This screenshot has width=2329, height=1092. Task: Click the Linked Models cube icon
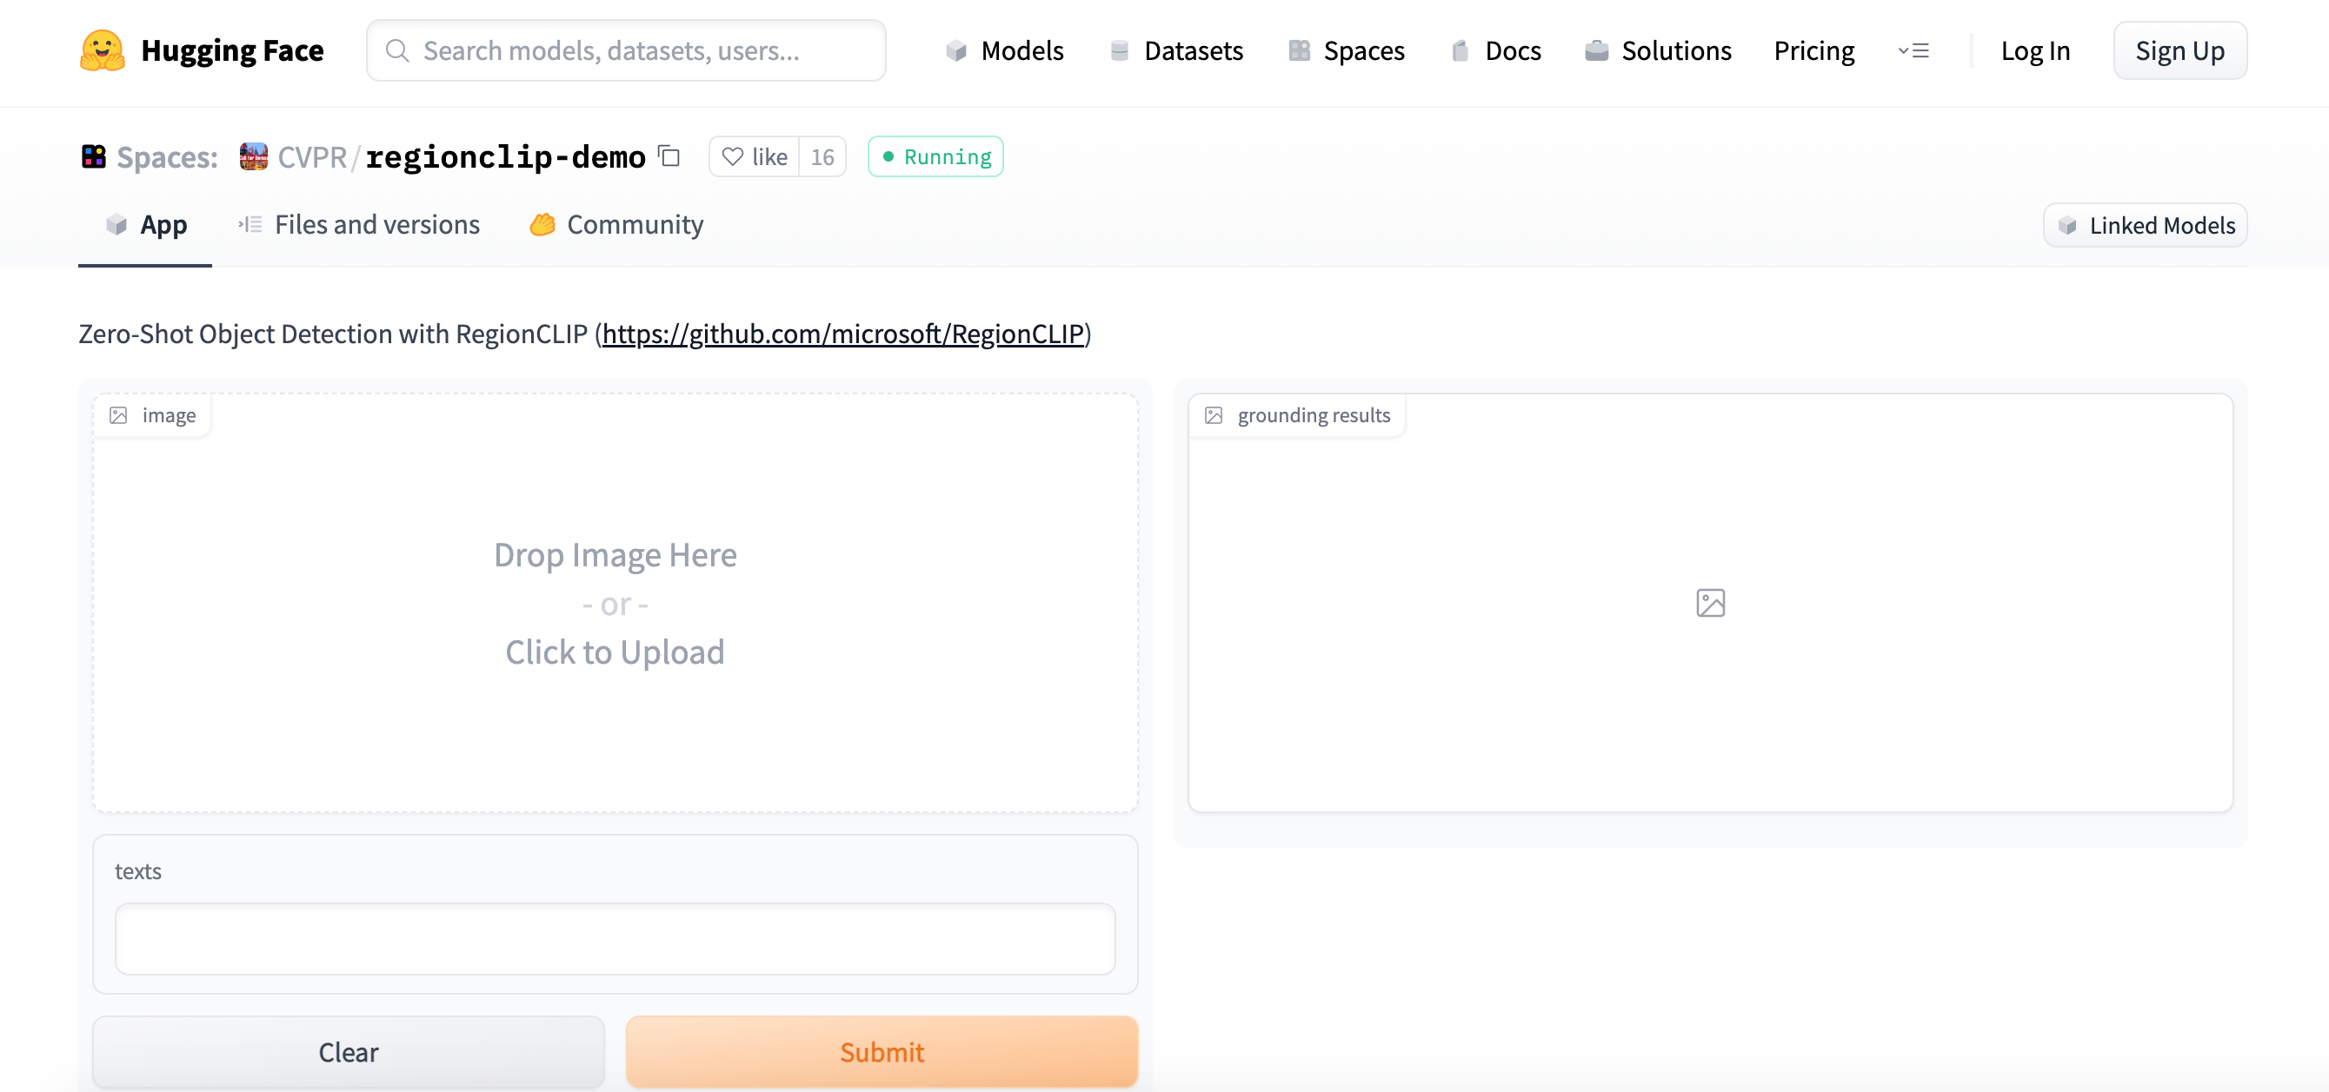click(2066, 225)
